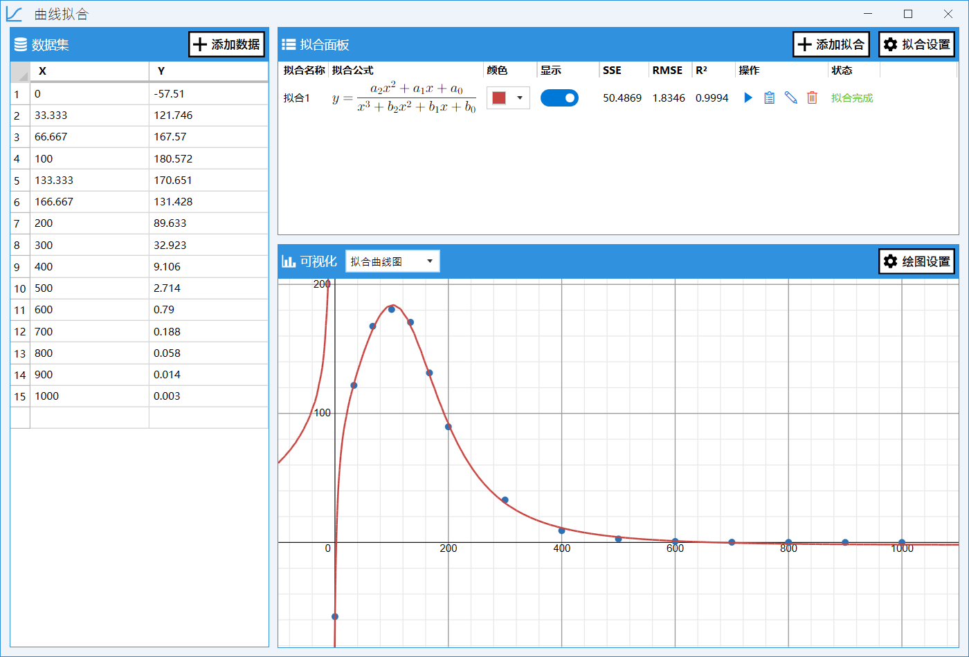Click the Y cell 89.633
969x657 pixels.
[208, 223]
